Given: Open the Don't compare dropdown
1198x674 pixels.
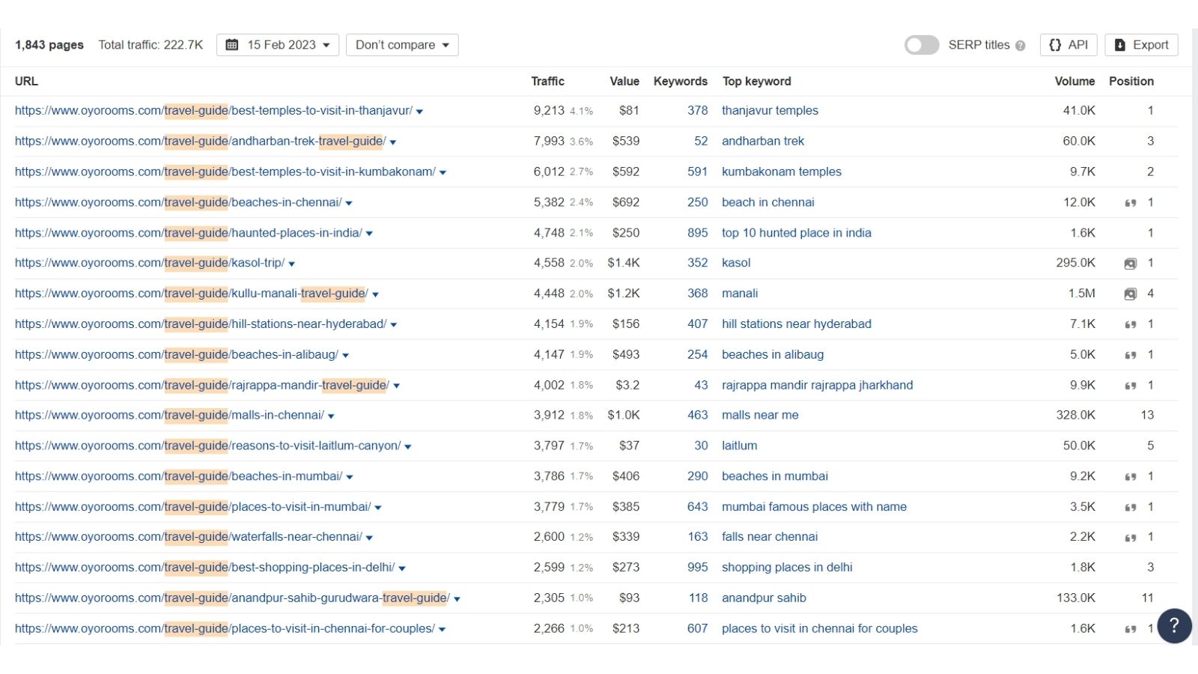Looking at the screenshot, I should point(402,45).
